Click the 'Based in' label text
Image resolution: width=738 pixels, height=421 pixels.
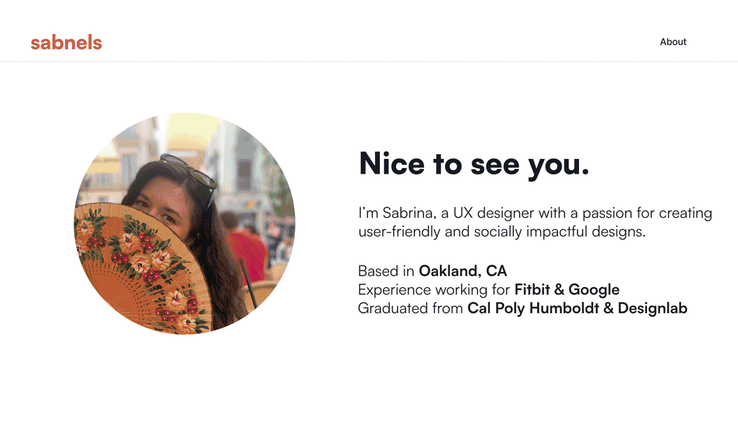(x=386, y=270)
